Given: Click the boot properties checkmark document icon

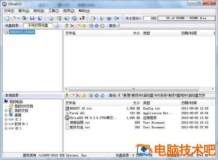Looking at the screenshot, I should (x=57, y=26).
